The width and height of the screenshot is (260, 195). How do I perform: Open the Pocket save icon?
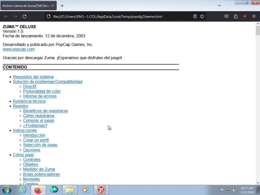click(x=226, y=16)
